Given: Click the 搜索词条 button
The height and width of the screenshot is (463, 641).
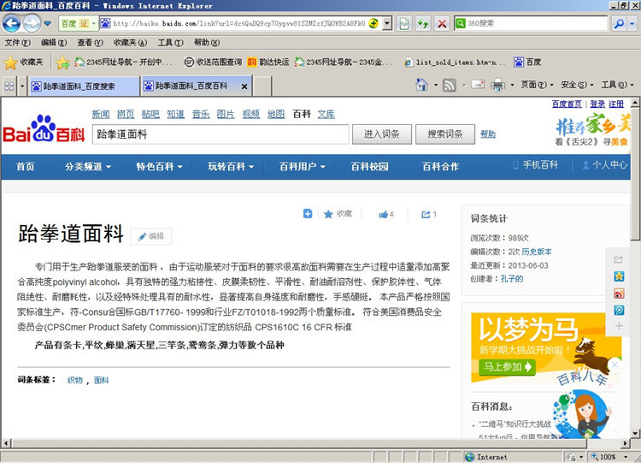Looking at the screenshot, I should coord(444,134).
